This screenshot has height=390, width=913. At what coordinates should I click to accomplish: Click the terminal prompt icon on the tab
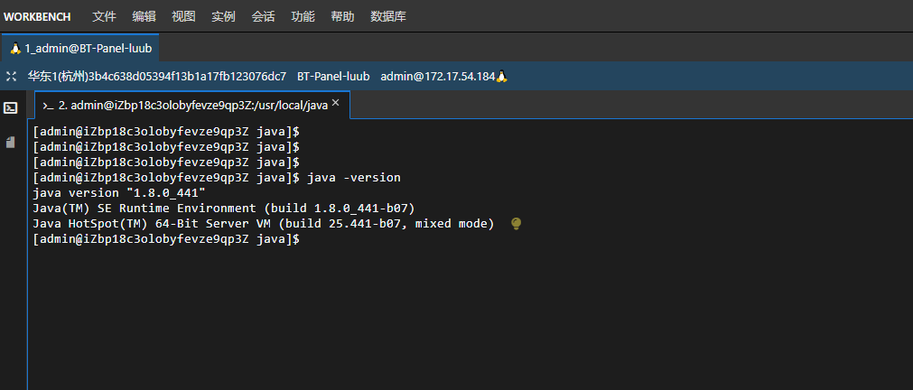[x=49, y=106]
